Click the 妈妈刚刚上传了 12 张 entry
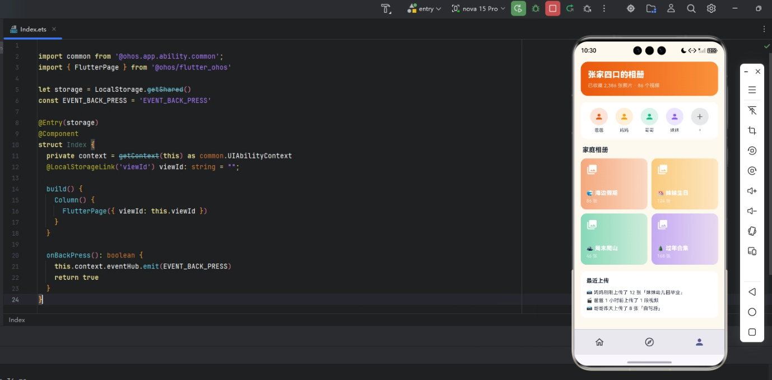Viewport: 772px width, 380px height. tap(635, 292)
